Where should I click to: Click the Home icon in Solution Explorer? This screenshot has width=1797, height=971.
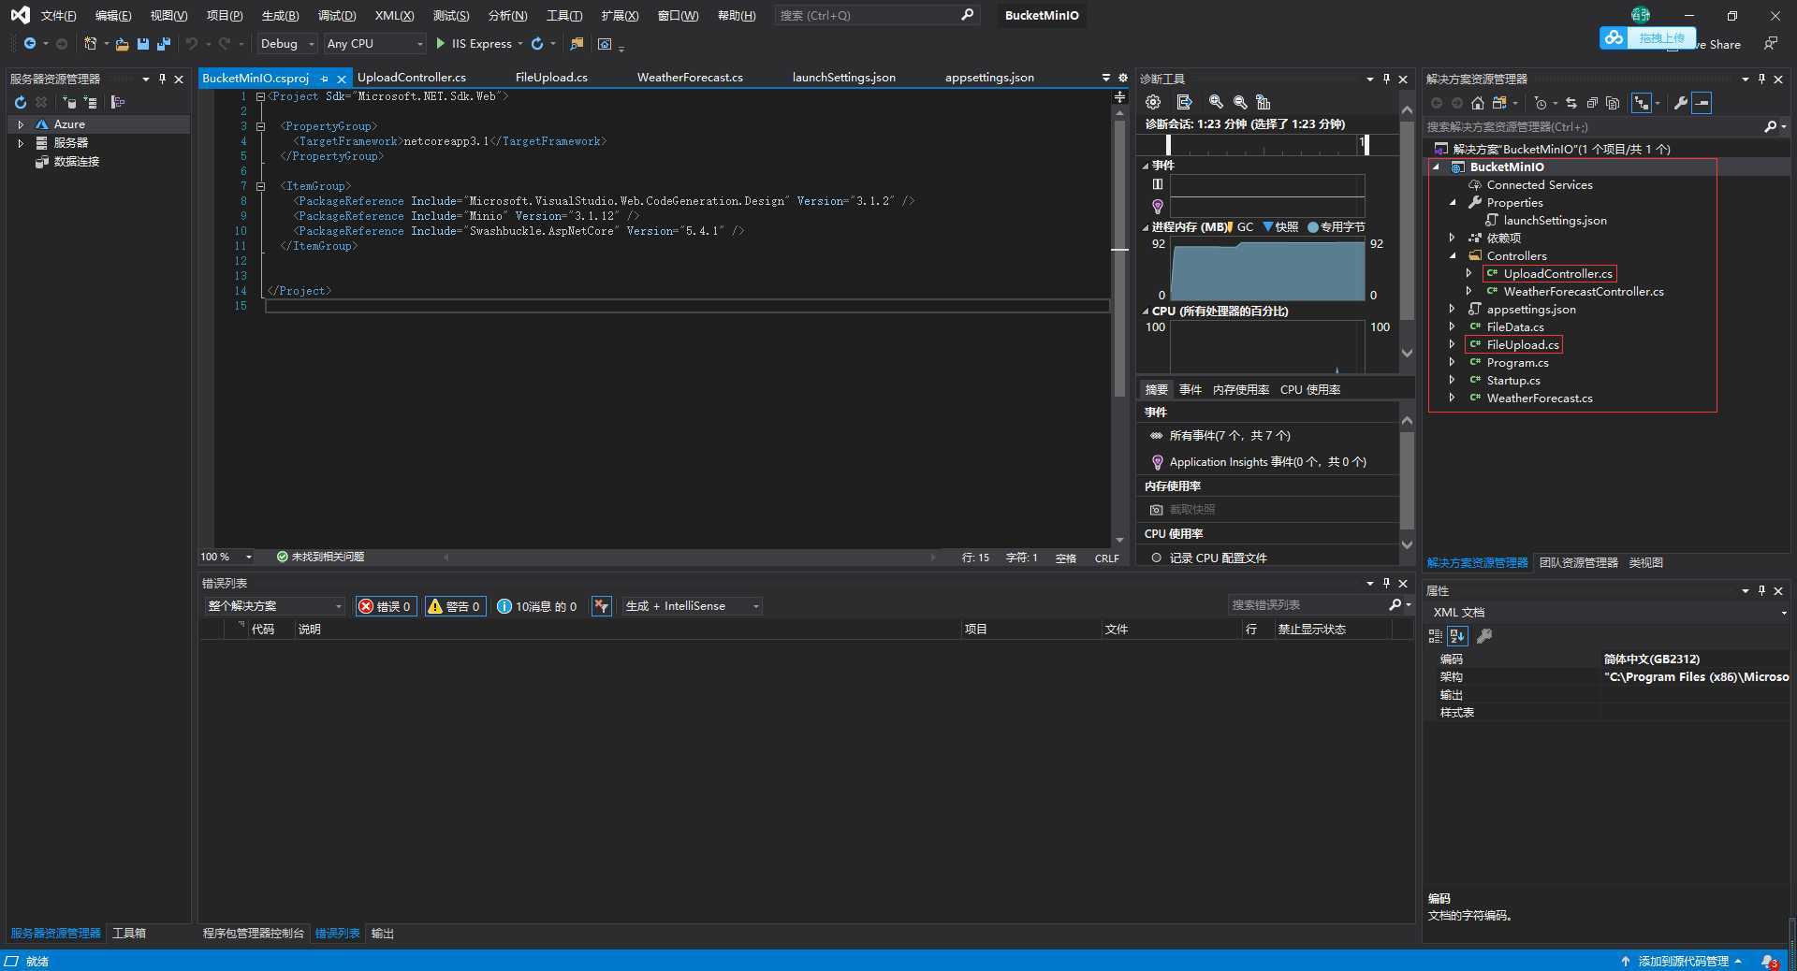[1478, 103]
